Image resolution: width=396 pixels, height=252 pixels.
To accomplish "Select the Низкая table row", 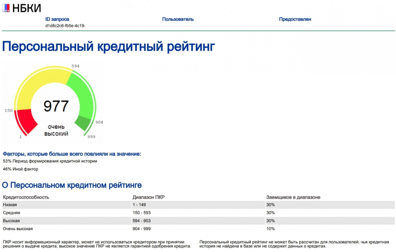I will (x=198, y=205).
